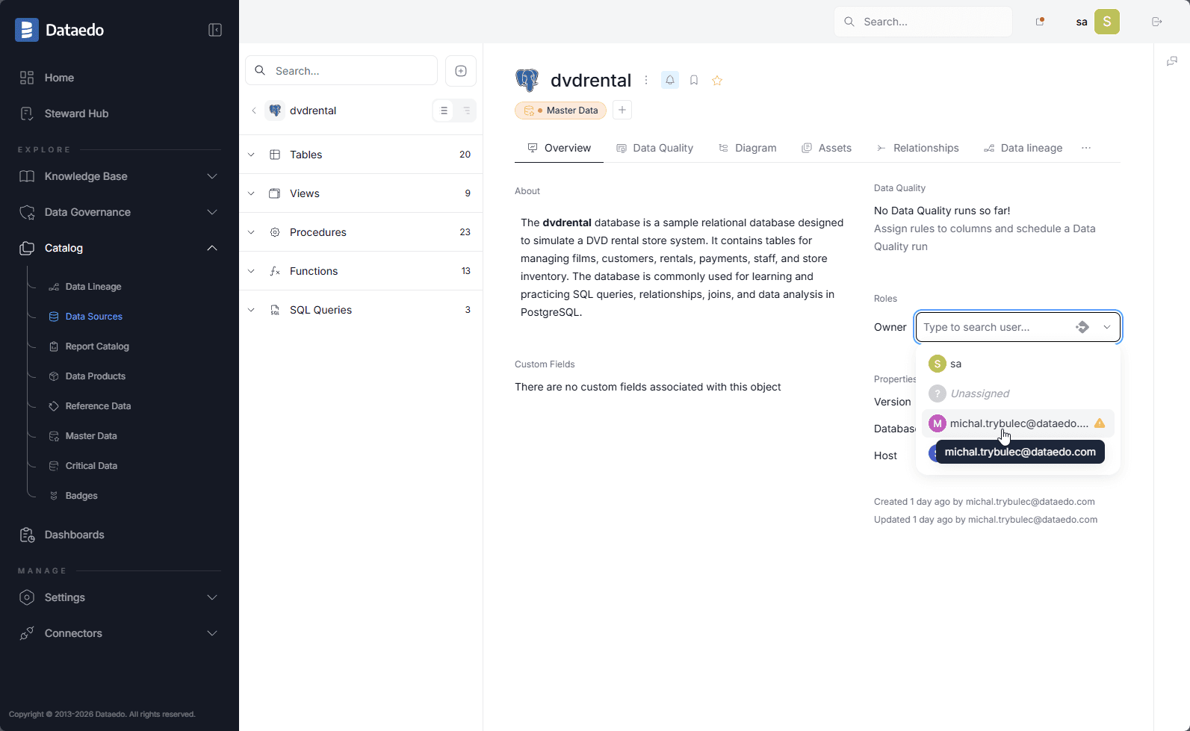
Task: Toggle the bookmark for dvdrental
Action: pyautogui.click(x=694, y=80)
